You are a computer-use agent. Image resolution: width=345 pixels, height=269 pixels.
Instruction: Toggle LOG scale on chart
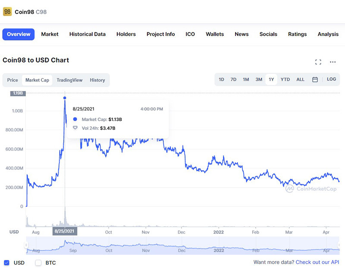click(331, 79)
